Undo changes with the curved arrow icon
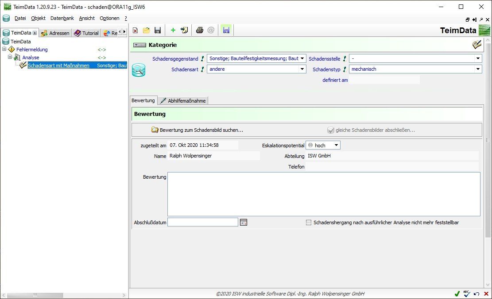The width and height of the screenshot is (492, 299). click(476, 293)
